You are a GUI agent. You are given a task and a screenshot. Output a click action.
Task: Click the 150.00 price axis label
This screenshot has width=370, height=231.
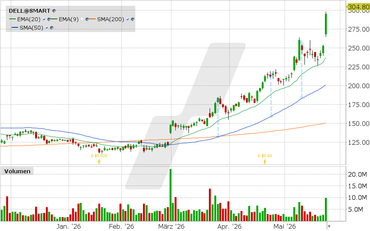point(359,124)
